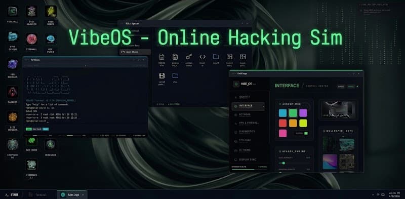405x199 pixels.
Task: Click the VIBE_OS logo in Settings
Action: [x=236, y=84]
